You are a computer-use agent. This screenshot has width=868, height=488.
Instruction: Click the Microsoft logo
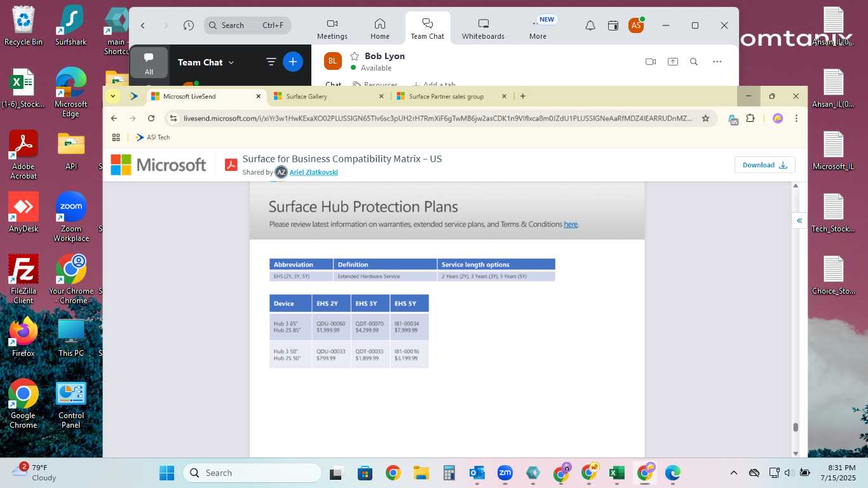(158, 165)
